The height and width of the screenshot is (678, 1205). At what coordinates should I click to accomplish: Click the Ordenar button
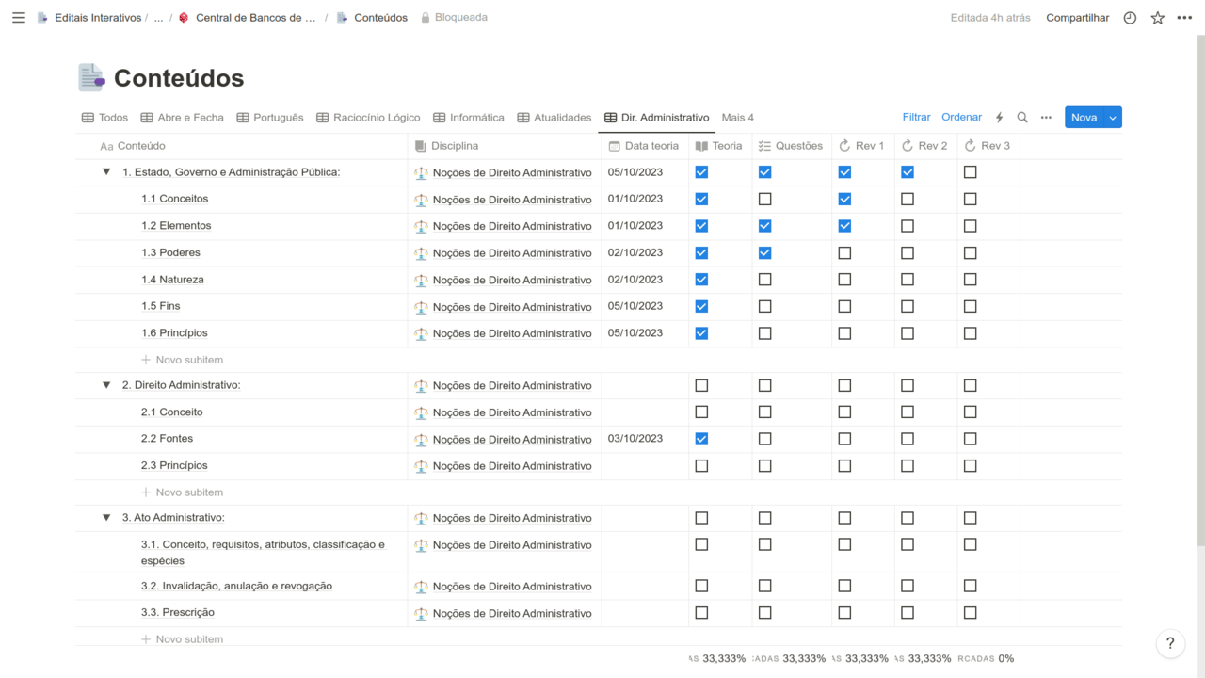pos(961,118)
